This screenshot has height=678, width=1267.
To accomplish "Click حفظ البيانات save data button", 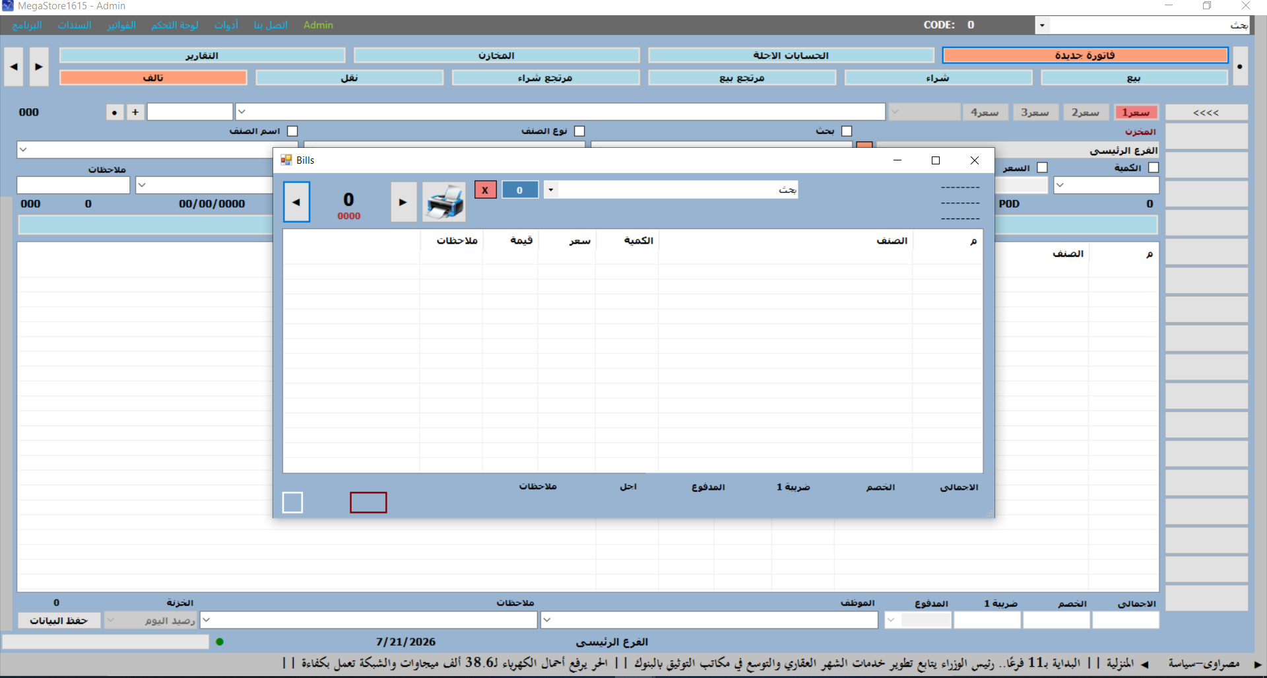I will point(59,621).
